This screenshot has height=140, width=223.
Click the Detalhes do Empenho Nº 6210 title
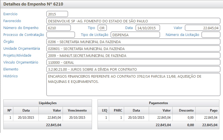coord(33,4)
